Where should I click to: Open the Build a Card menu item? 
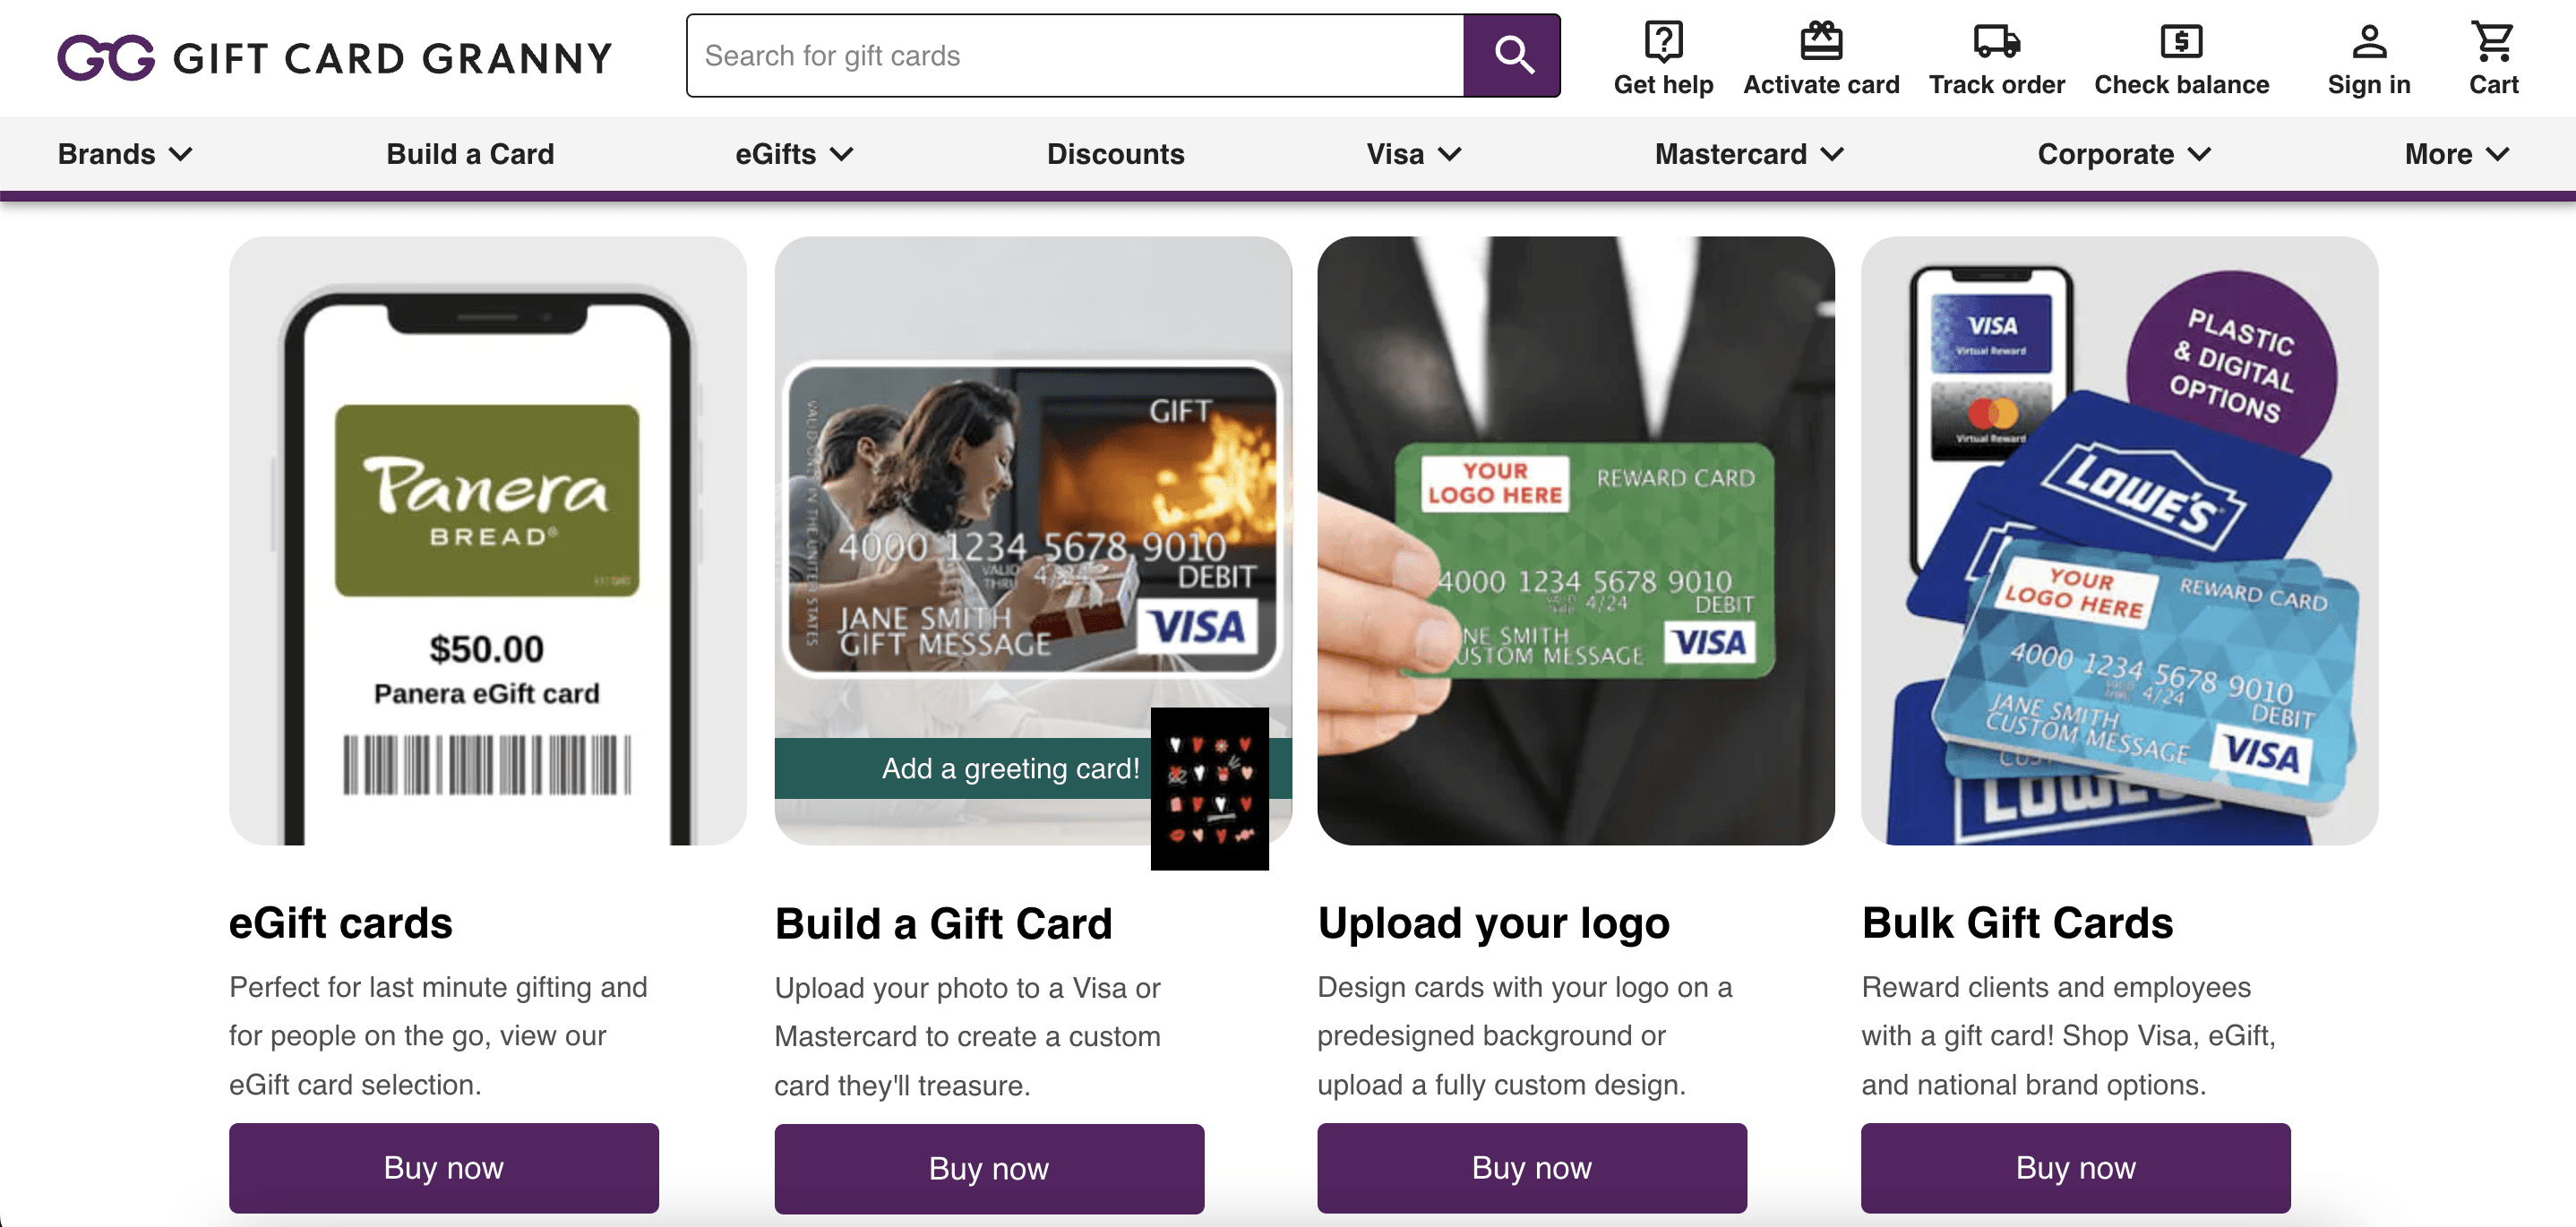point(470,154)
